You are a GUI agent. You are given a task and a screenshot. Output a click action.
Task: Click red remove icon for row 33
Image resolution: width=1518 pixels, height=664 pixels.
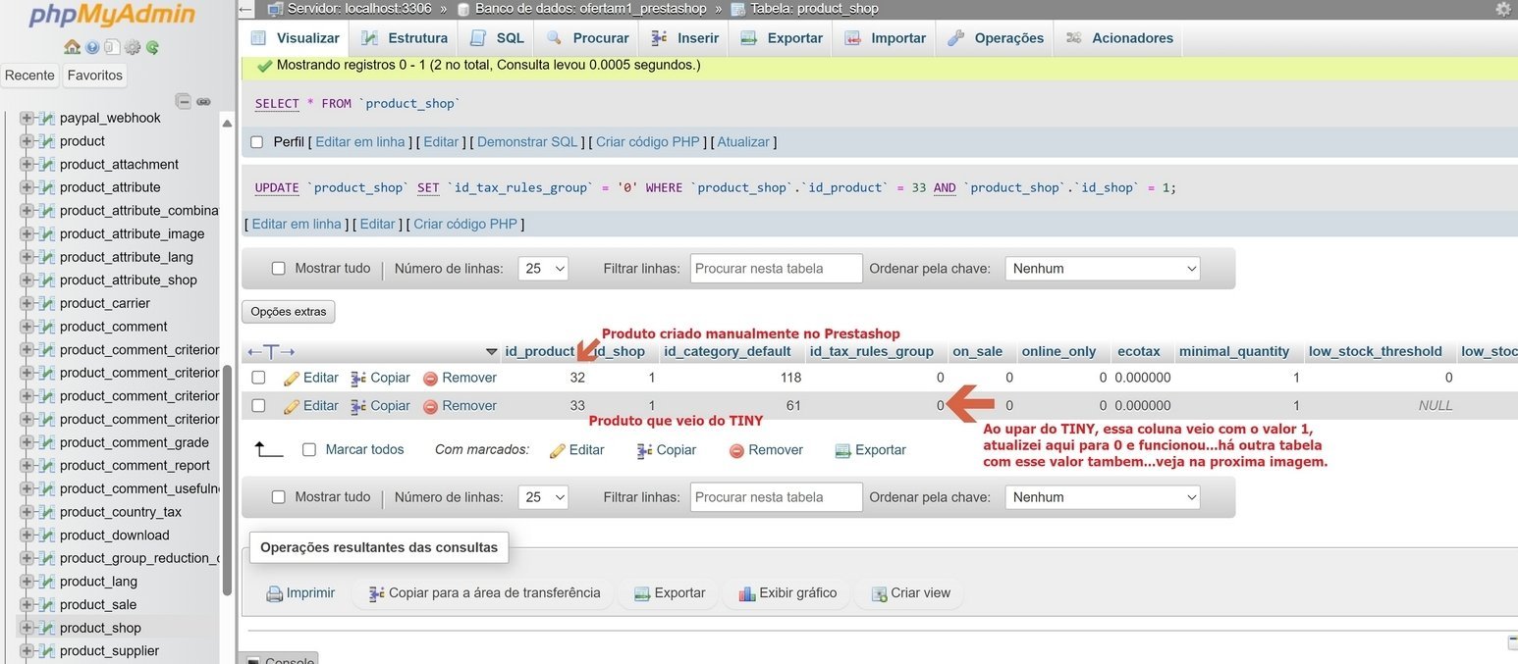coord(430,406)
